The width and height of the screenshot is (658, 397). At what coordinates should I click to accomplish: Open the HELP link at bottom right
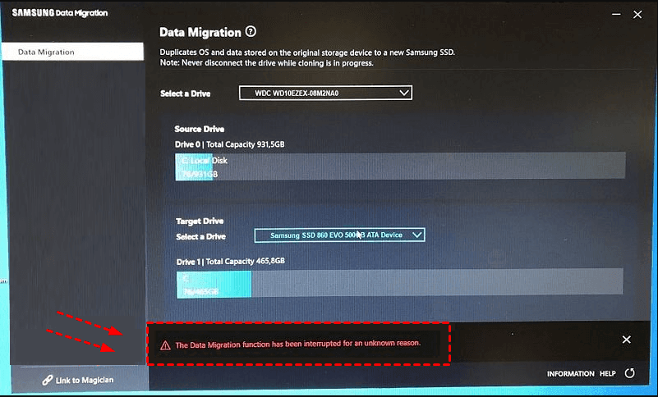pyautogui.click(x=607, y=373)
